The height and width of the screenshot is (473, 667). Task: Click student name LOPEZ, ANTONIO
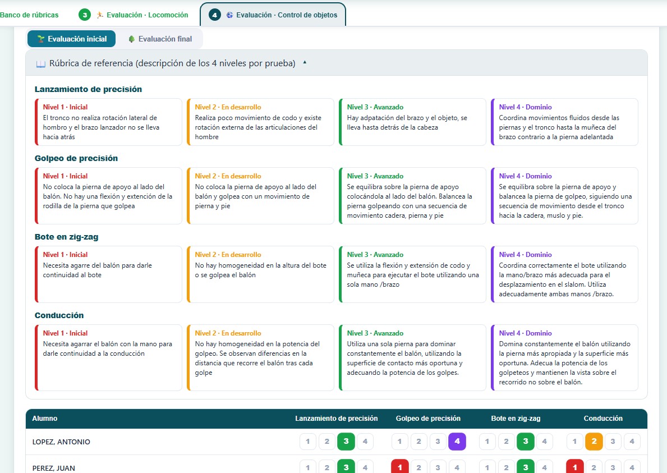point(61,442)
